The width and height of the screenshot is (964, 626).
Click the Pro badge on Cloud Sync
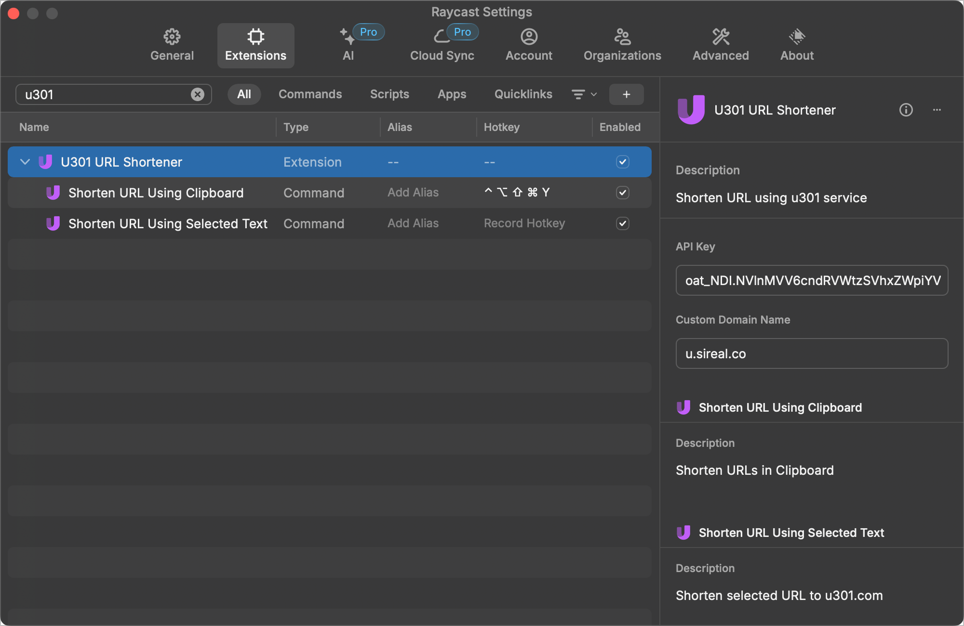click(x=462, y=32)
